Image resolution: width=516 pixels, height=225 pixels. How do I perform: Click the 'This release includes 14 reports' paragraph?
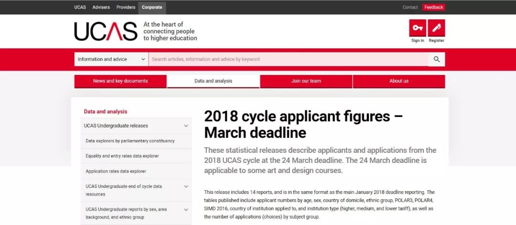click(x=319, y=204)
